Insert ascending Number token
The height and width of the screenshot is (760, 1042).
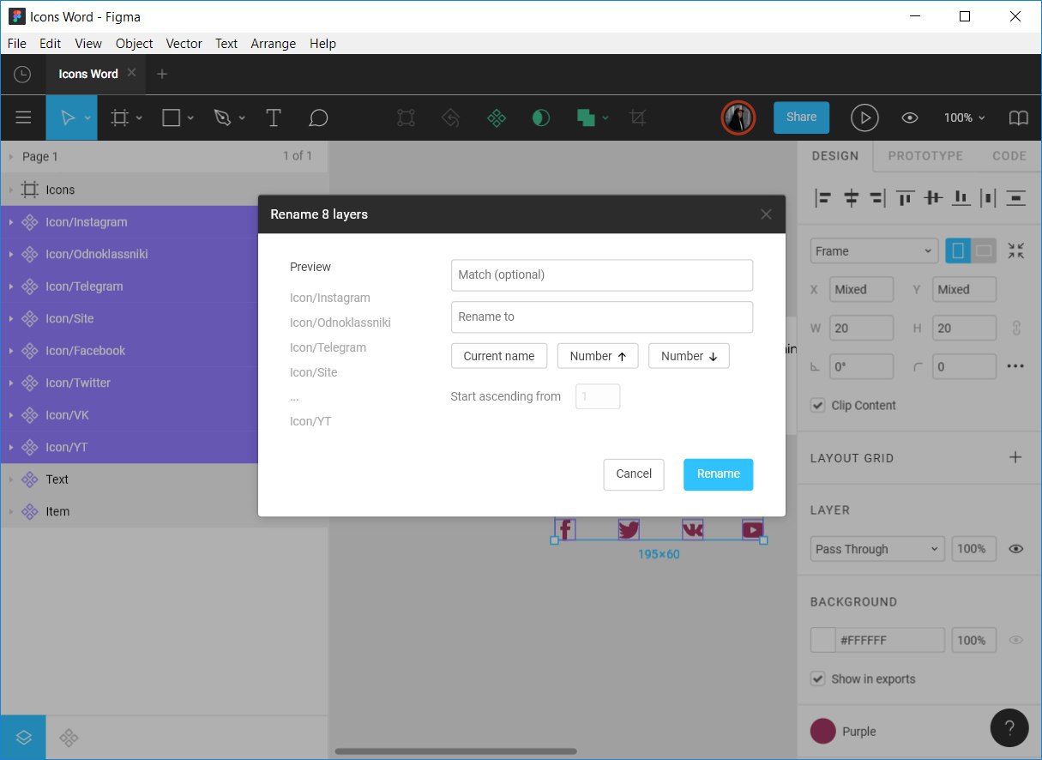598,356
